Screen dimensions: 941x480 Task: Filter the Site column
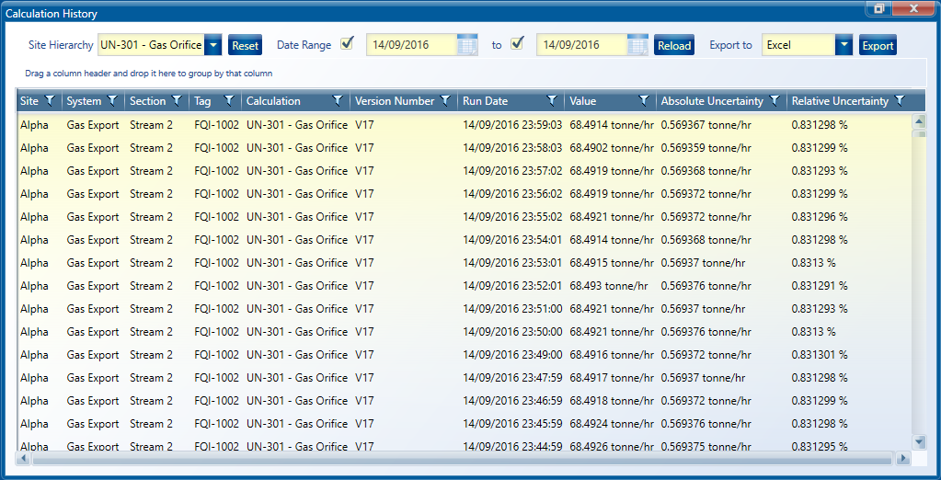[x=51, y=101]
